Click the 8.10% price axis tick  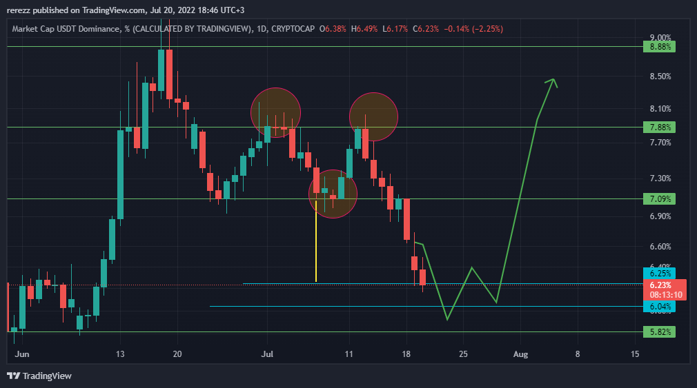click(x=660, y=109)
